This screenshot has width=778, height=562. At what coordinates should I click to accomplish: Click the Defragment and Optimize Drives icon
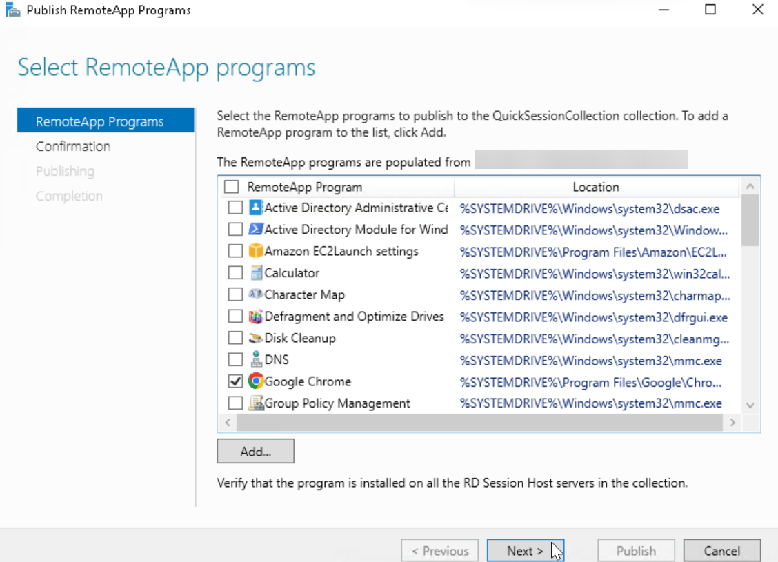(256, 316)
